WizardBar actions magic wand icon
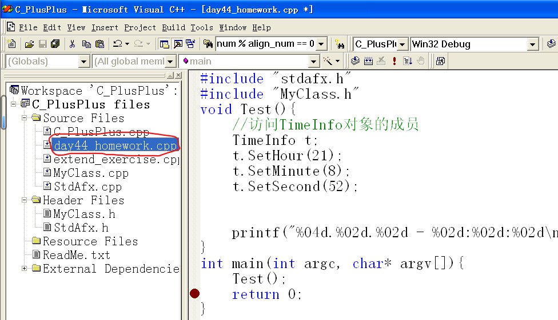The height and width of the screenshot is (320, 558). [x=328, y=61]
